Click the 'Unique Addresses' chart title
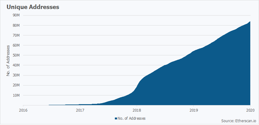Image resolution: width=259 pixels, height=125 pixels. point(31,7)
